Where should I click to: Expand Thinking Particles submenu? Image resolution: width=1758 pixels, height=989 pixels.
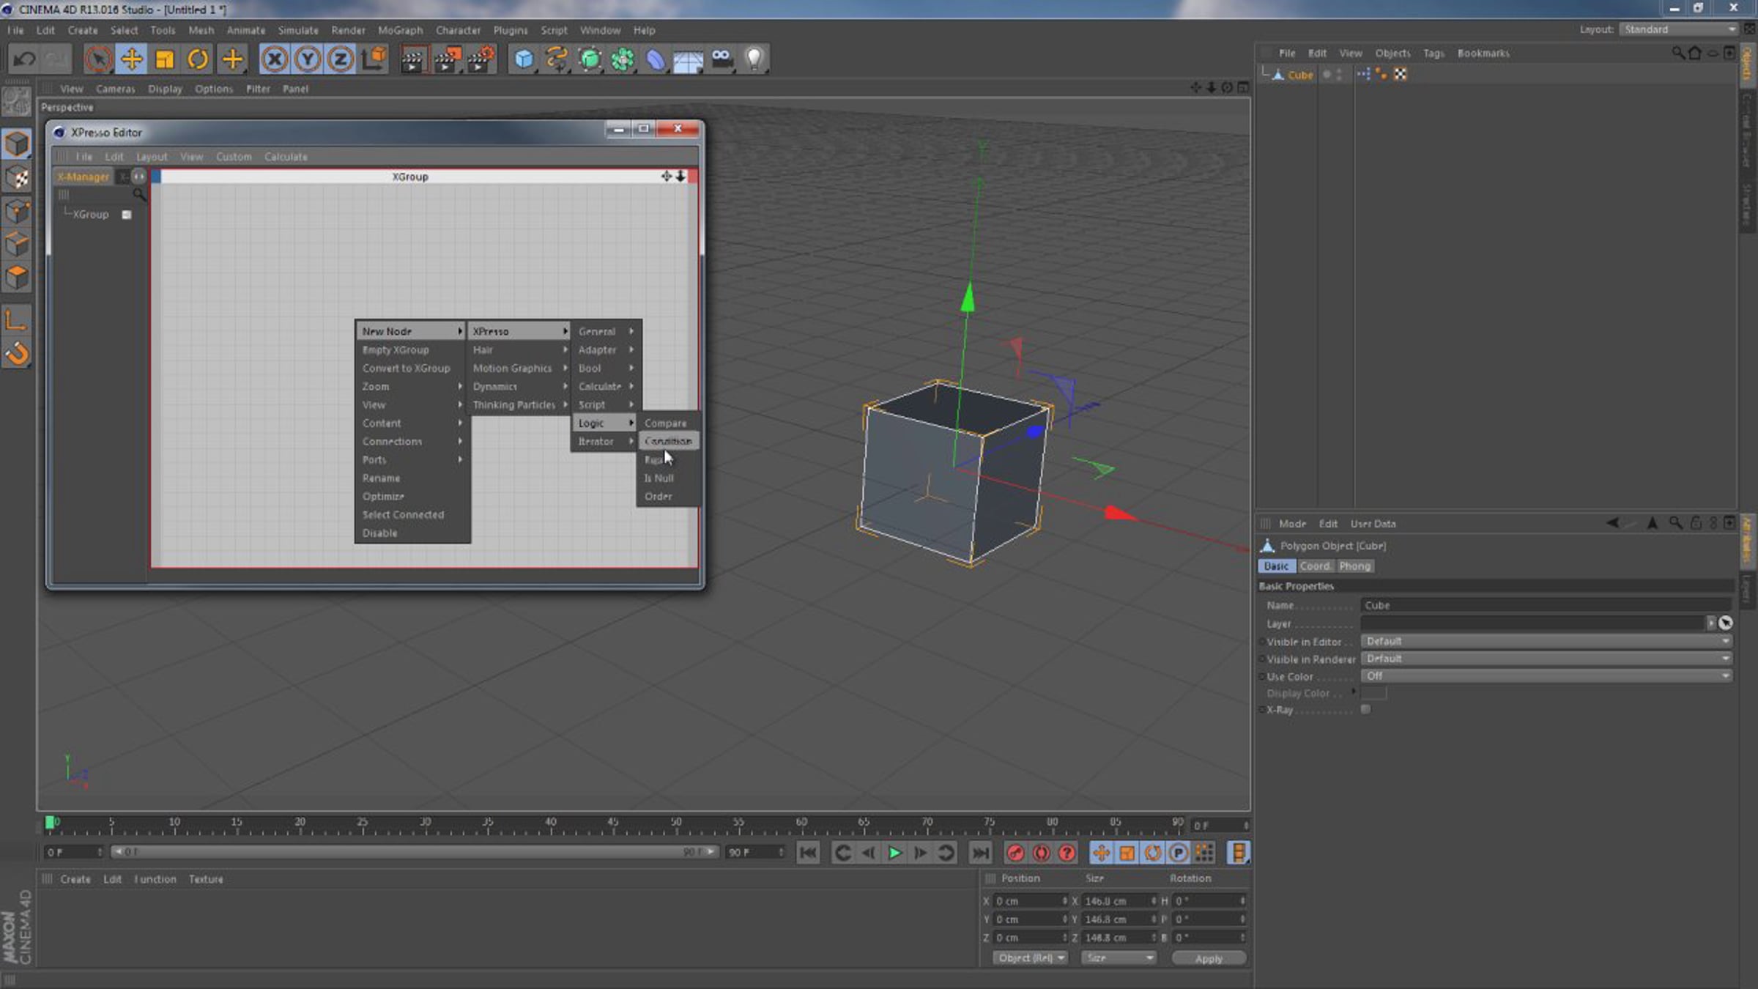point(520,405)
